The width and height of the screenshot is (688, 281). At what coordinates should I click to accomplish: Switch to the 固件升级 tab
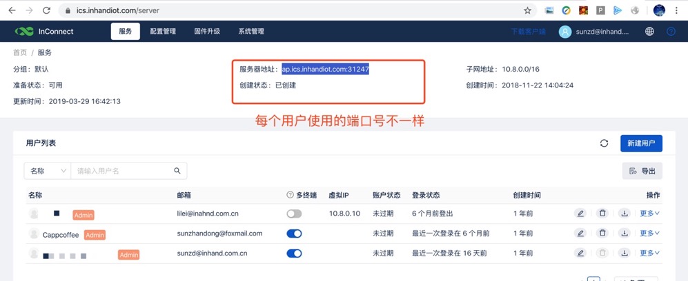click(207, 32)
